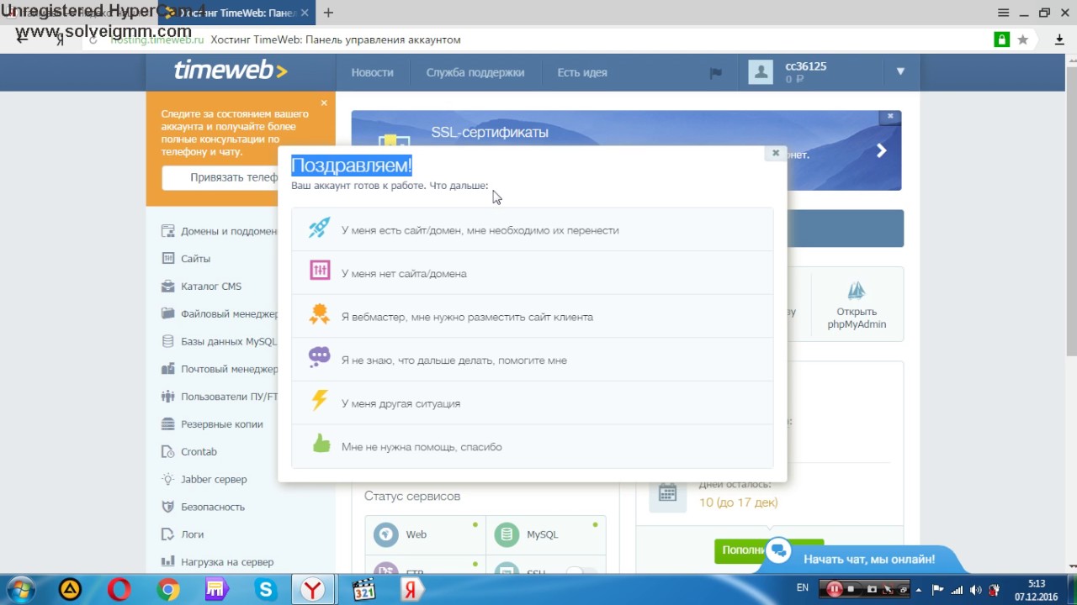Click the flag icon in header

pos(715,73)
